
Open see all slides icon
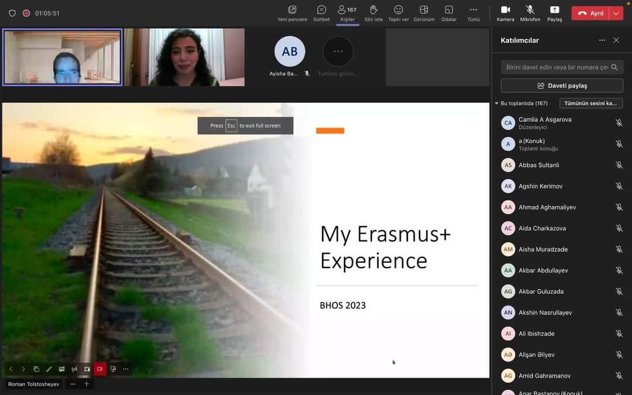[36, 369]
